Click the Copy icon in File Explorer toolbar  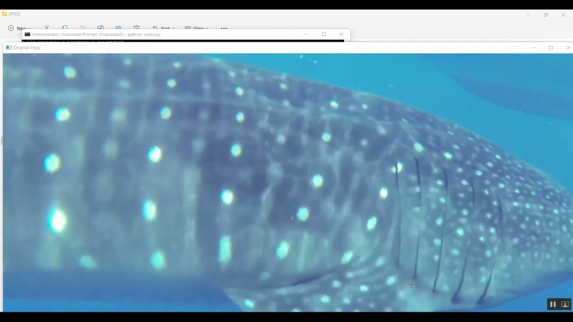pyautogui.click(x=65, y=28)
